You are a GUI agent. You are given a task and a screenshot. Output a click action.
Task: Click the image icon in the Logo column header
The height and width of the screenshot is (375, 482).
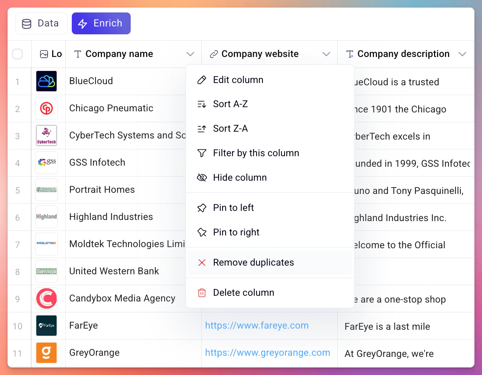44,54
